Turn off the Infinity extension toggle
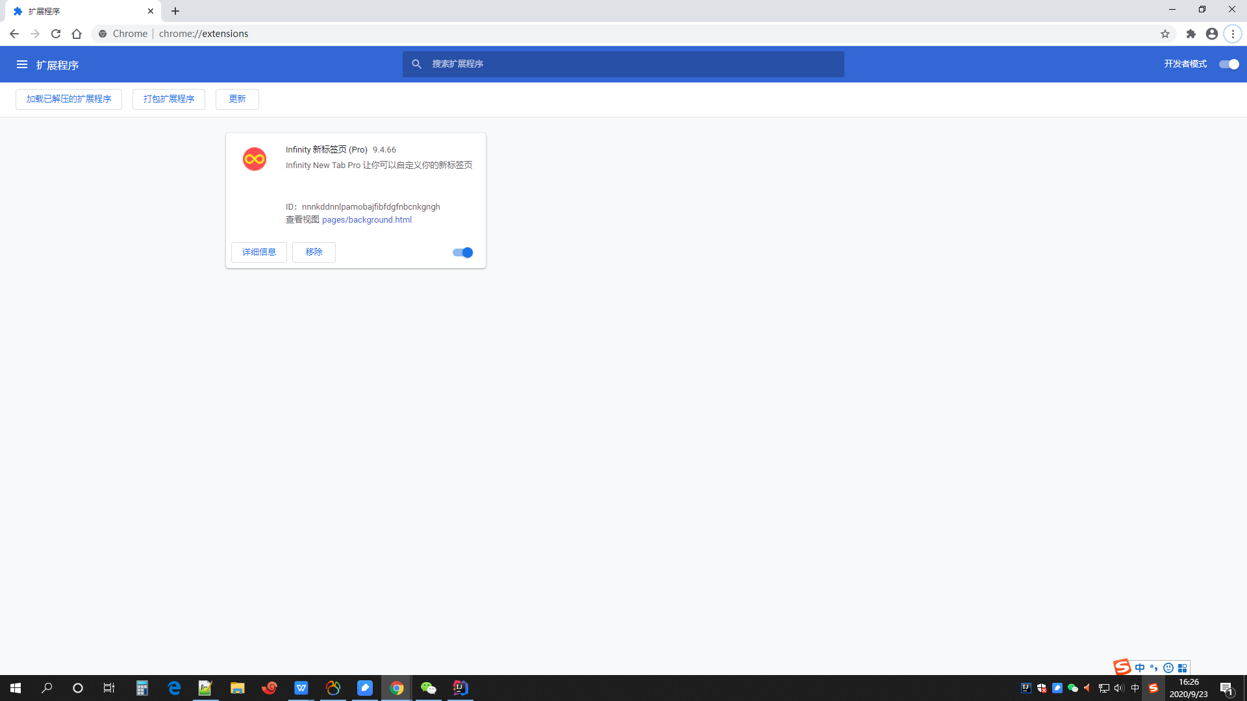The width and height of the screenshot is (1247, 701). (462, 252)
